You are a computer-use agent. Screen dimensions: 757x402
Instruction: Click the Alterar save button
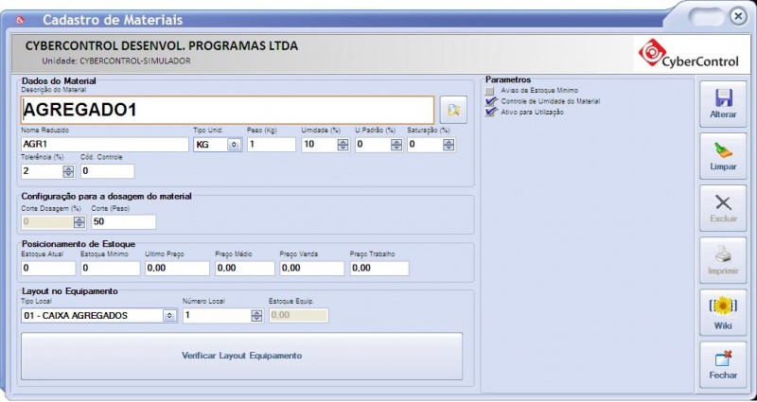point(723,104)
